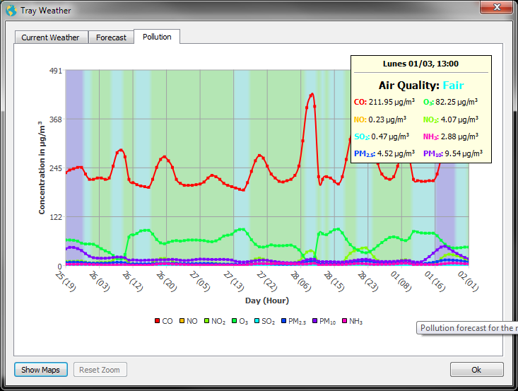Switch to the Current Weather tab
The height and width of the screenshot is (391, 518).
[50, 37]
